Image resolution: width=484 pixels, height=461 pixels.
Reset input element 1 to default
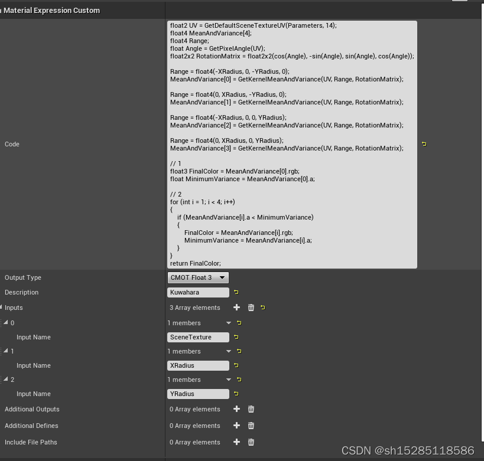[239, 351]
